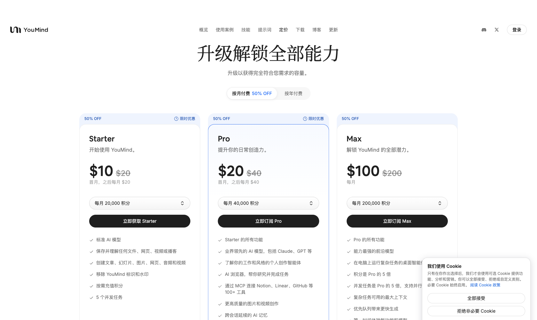Open the X (Twitter) icon link

coord(497,30)
